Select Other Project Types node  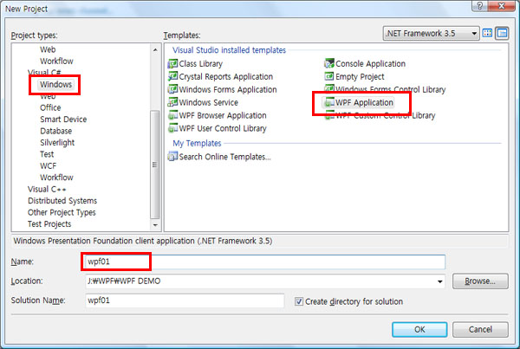(62, 212)
